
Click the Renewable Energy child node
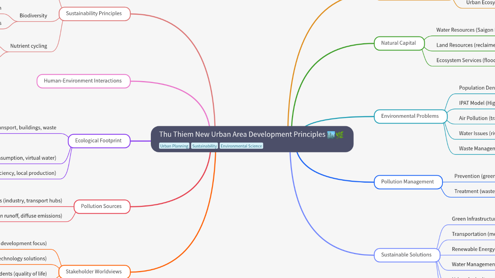click(x=473, y=249)
